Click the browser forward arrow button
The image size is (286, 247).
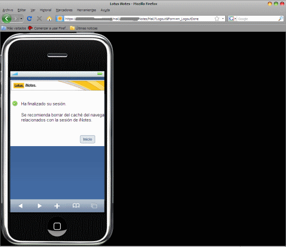(x=16, y=19)
